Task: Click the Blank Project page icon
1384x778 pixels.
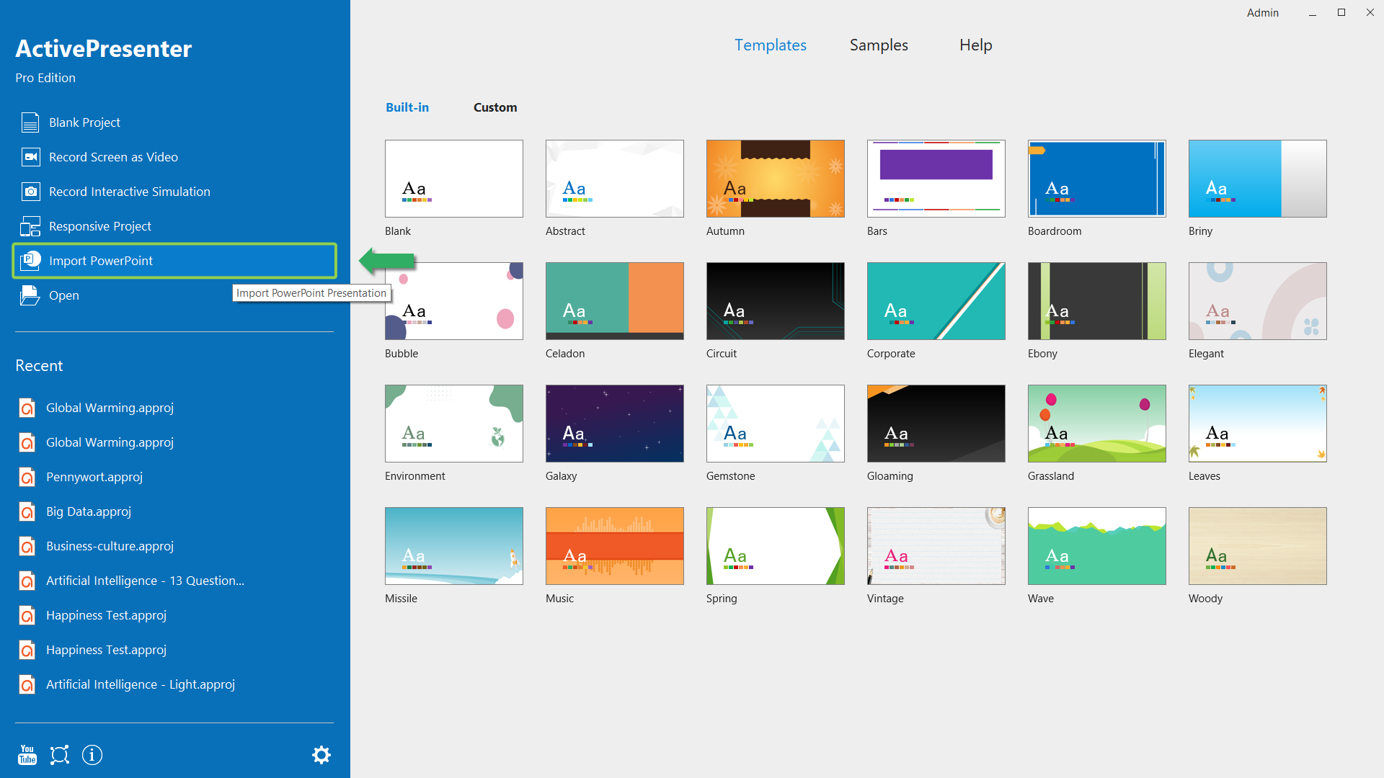Action: pyautogui.click(x=30, y=122)
